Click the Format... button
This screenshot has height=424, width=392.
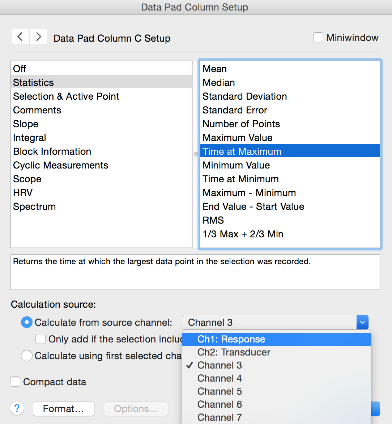[64, 409]
